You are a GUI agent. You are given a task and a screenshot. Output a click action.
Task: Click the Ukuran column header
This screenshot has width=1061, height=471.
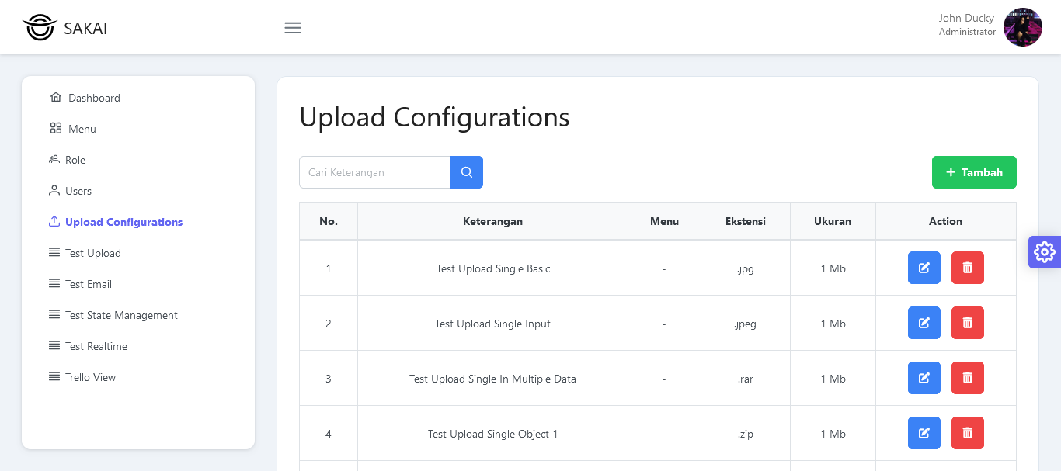point(833,221)
